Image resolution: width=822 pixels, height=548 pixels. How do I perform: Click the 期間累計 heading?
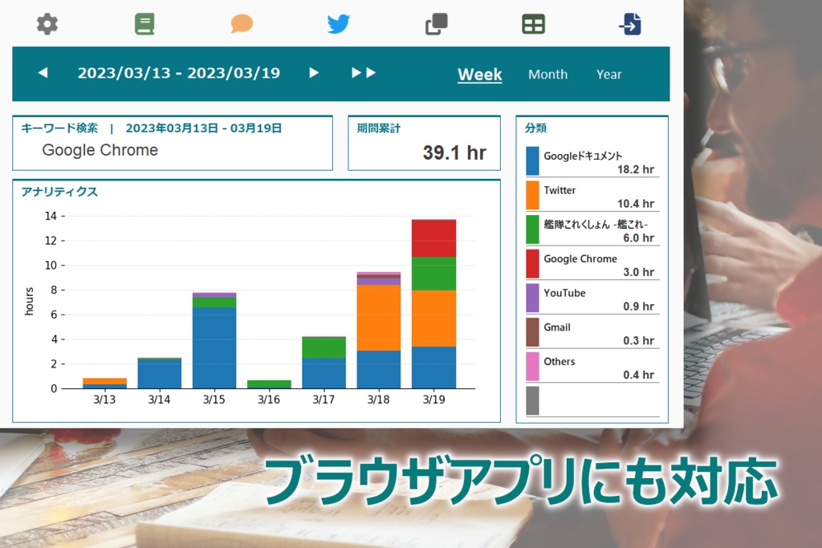point(379,128)
